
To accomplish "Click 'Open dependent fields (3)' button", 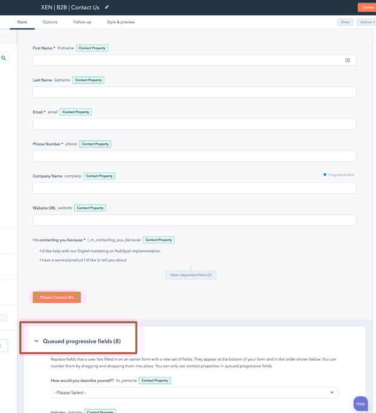I will [190, 275].
